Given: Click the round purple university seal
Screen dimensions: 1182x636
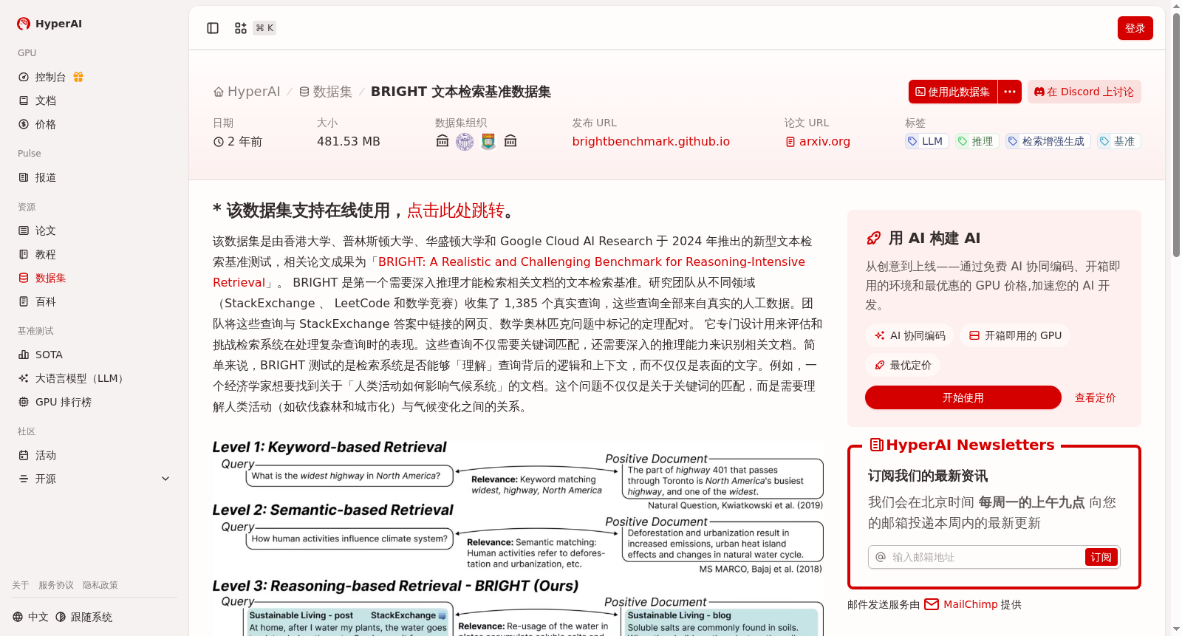Looking at the screenshot, I should [x=465, y=141].
